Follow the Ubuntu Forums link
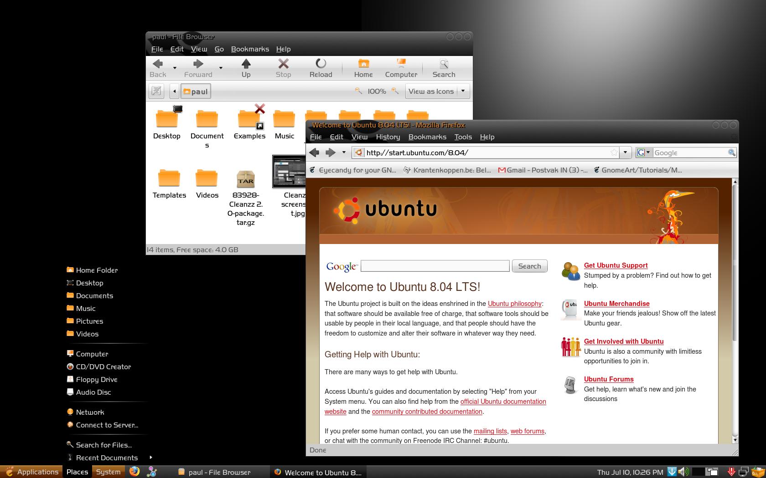 tap(608, 379)
